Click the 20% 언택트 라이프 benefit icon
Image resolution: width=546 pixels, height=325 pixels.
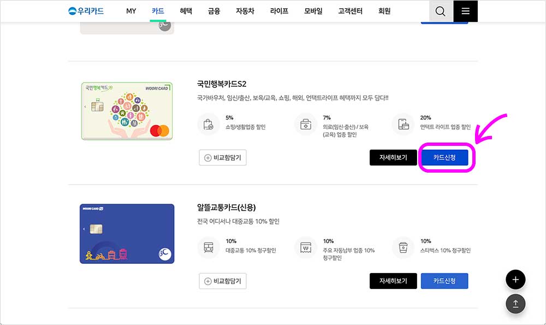coord(403,125)
